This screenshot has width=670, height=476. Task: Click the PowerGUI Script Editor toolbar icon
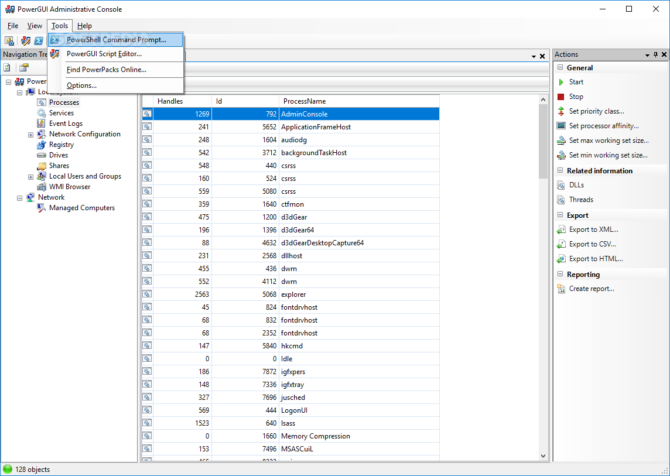(26, 41)
